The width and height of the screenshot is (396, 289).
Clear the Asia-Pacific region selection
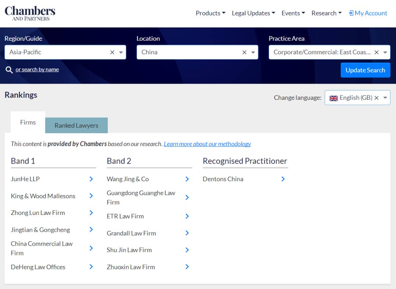tap(113, 52)
